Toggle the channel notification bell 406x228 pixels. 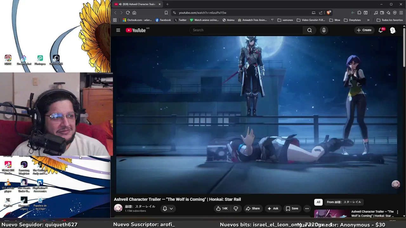point(165,208)
